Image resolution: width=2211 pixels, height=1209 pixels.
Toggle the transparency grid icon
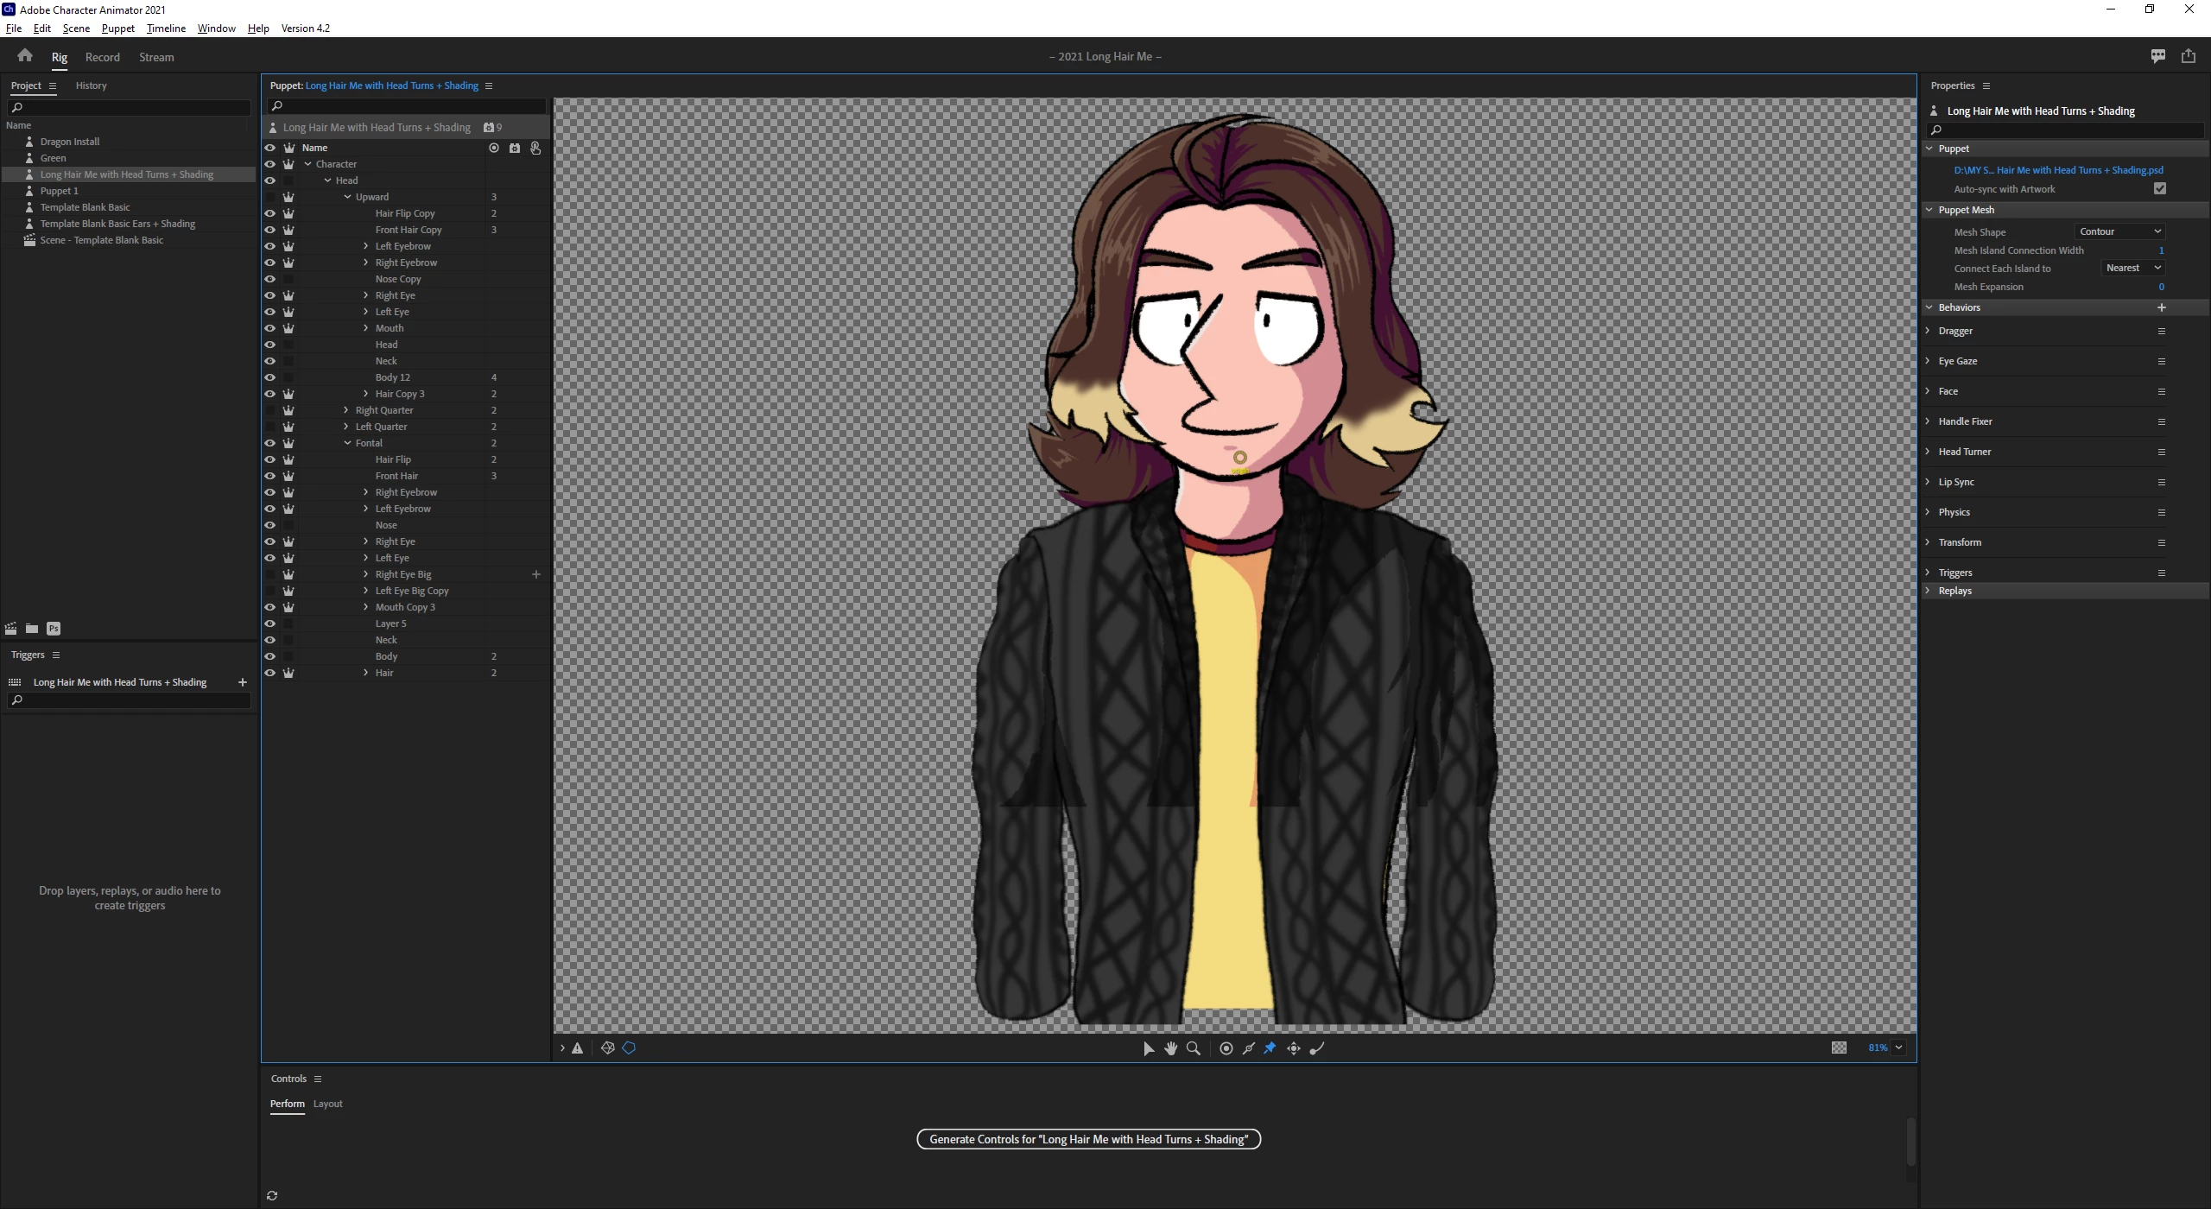coord(1839,1048)
